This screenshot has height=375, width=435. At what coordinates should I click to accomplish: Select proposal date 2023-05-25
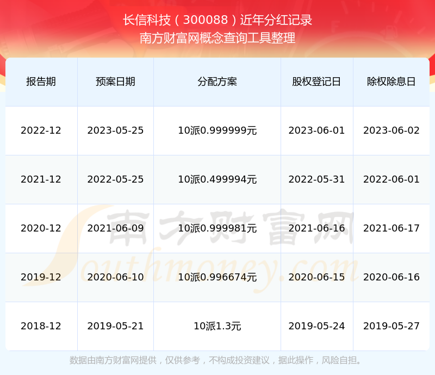(x=115, y=130)
